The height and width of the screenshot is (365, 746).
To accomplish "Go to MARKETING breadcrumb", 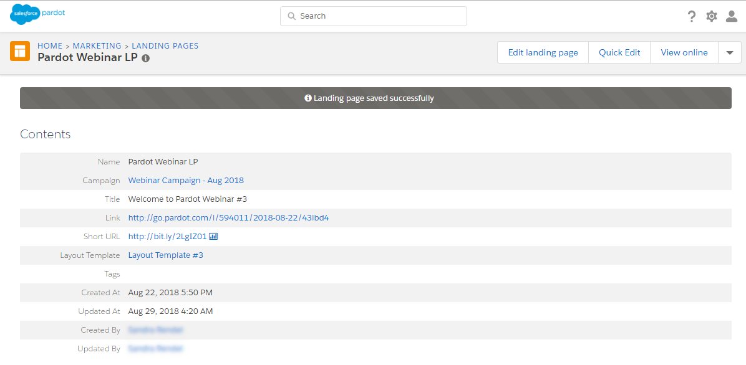I will point(97,46).
